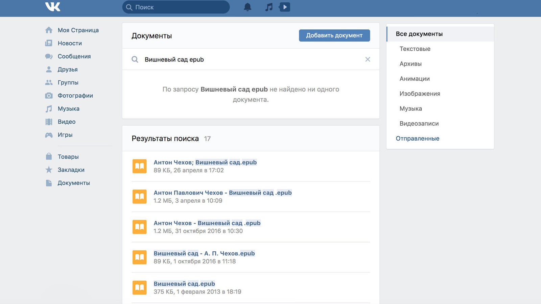Click the gamepad icon beside Игры
The height and width of the screenshot is (304, 541).
[x=49, y=135]
